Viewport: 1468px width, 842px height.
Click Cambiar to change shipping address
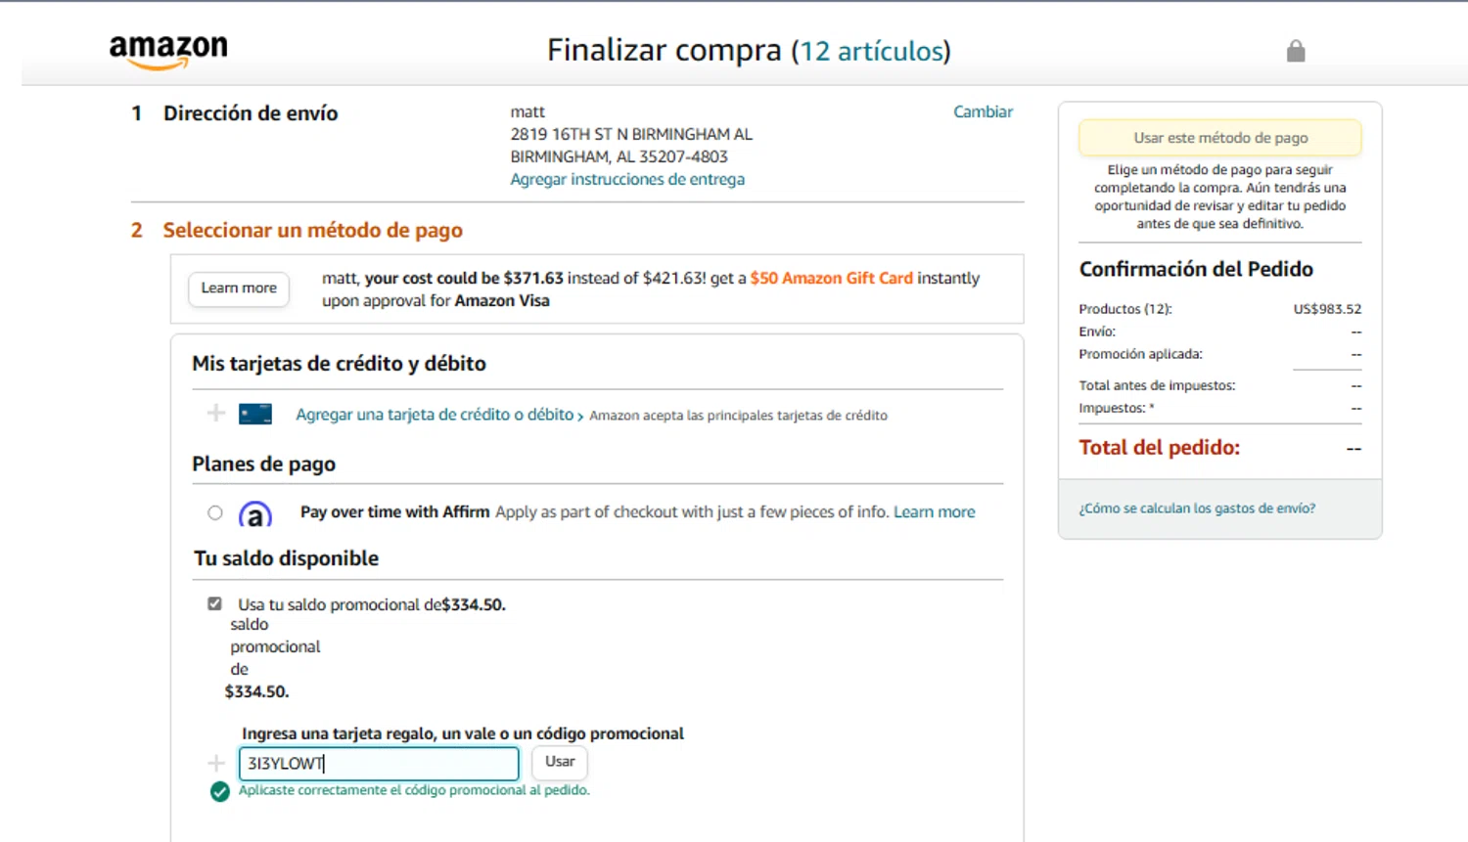coord(983,111)
